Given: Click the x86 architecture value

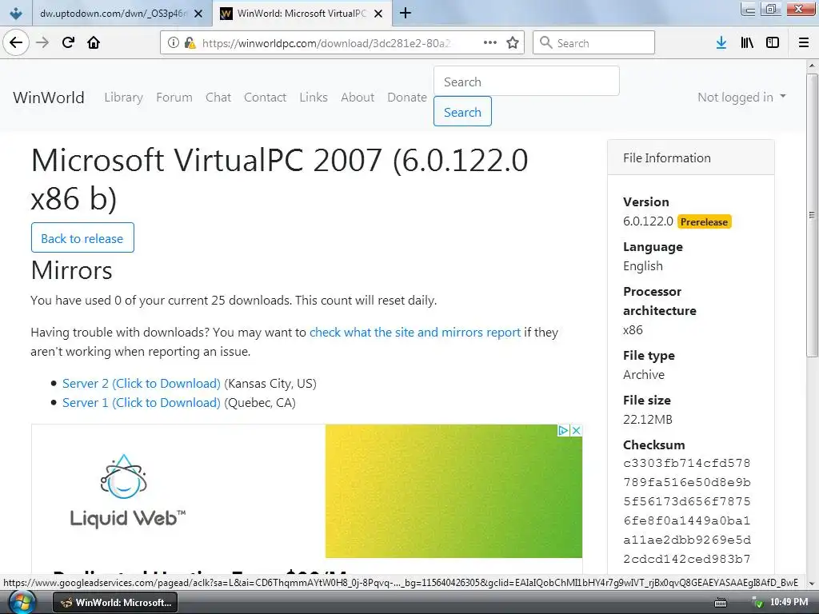Looking at the screenshot, I should [x=633, y=330].
